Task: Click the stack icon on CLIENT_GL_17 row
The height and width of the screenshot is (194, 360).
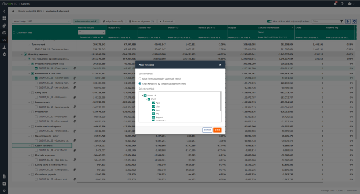Action: 75,87
